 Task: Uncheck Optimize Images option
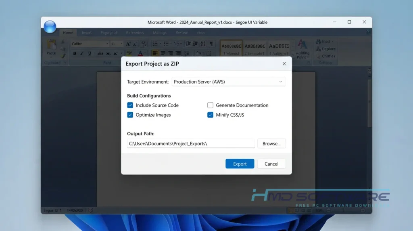pyautogui.click(x=130, y=115)
